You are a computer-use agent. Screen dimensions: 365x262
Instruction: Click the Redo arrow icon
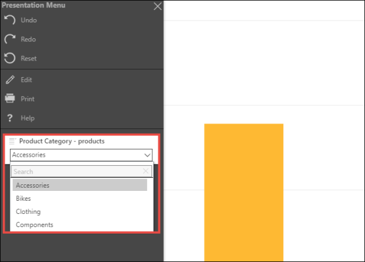point(10,39)
